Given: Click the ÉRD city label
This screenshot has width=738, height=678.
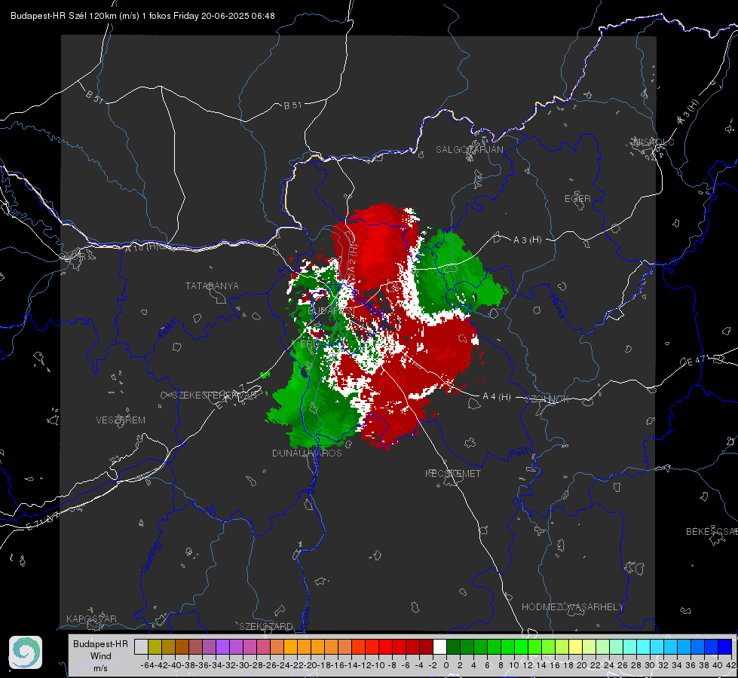Looking at the screenshot, I should click(x=309, y=344).
